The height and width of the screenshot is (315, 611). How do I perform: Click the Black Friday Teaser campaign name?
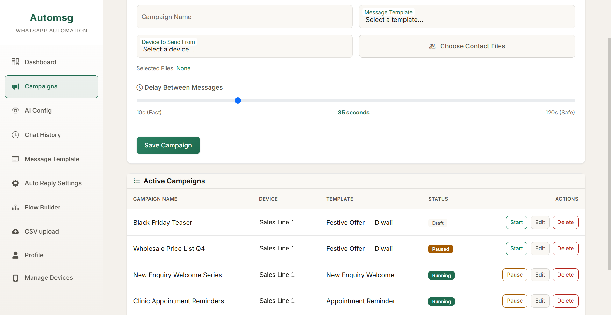pos(163,223)
